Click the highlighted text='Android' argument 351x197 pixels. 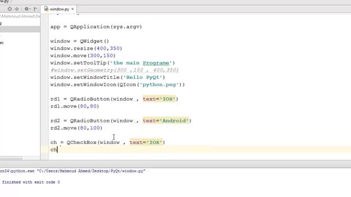pyautogui.click(x=166, y=120)
